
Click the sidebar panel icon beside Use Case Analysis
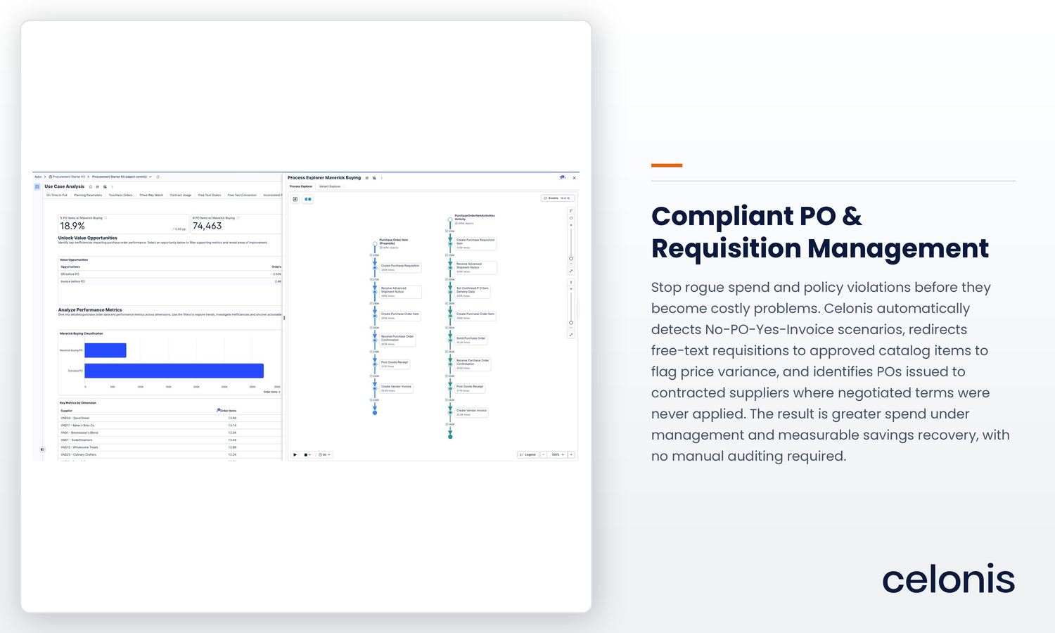37,186
